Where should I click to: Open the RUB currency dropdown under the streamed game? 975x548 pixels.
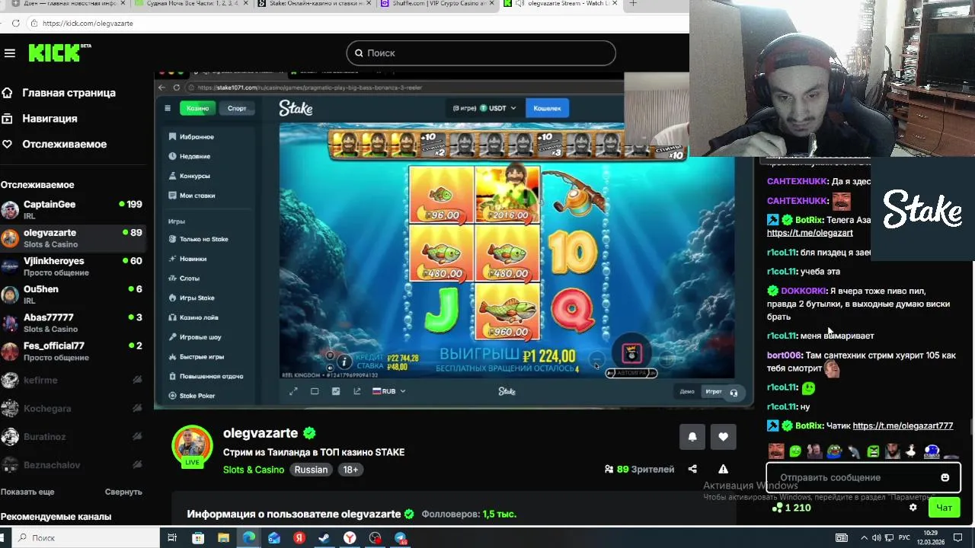tap(388, 391)
